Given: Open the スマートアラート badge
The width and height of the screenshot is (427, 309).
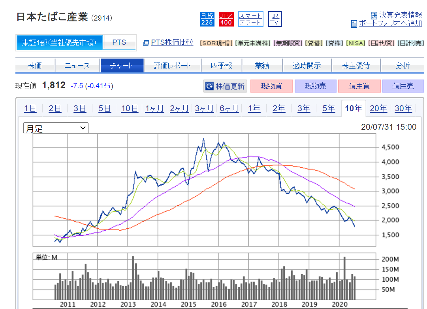Looking at the screenshot, I should [250, 19].
